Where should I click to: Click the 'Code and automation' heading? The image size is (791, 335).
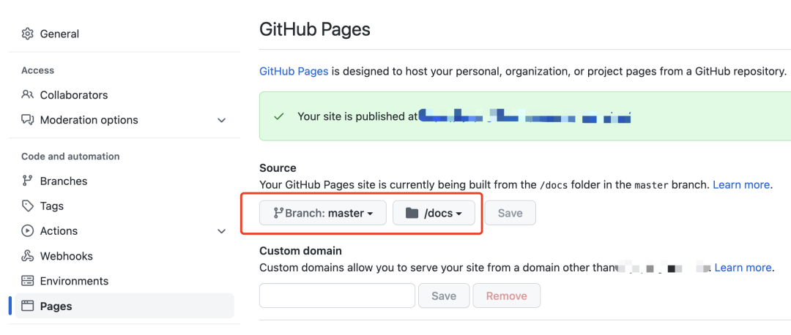[x=70, y=157]
